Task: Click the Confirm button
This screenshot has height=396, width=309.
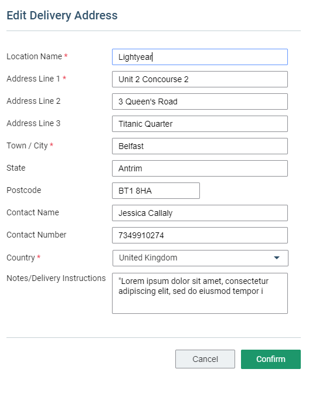Action: coord(271,359)
